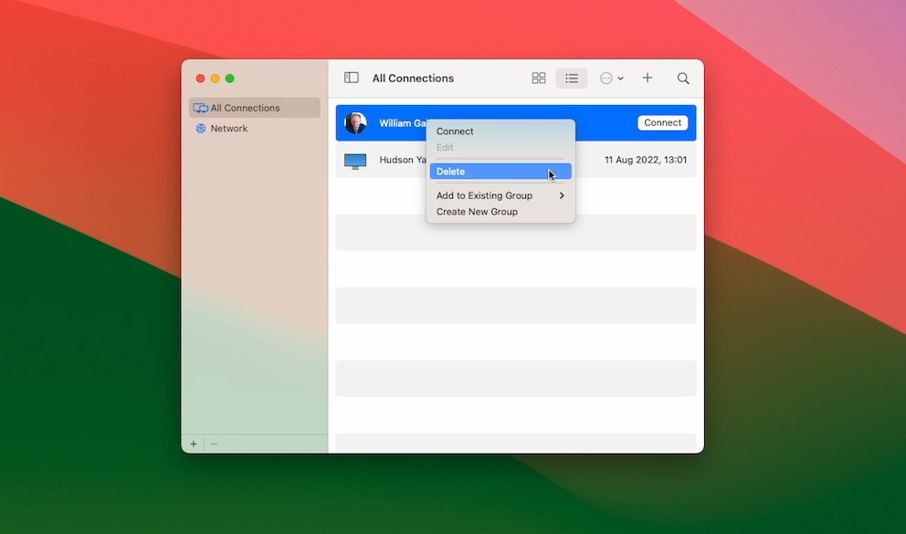Click the sidebar bottom plus button
The height and width of the screenshot is (534, 906).
194,444
